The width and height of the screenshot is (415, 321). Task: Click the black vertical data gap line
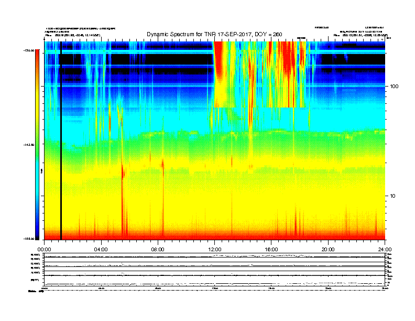[61, 141]
